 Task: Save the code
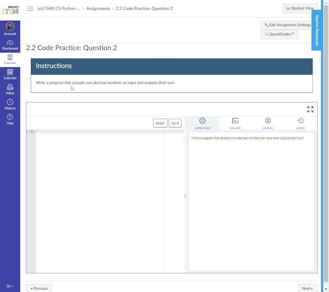click(175, 123)
